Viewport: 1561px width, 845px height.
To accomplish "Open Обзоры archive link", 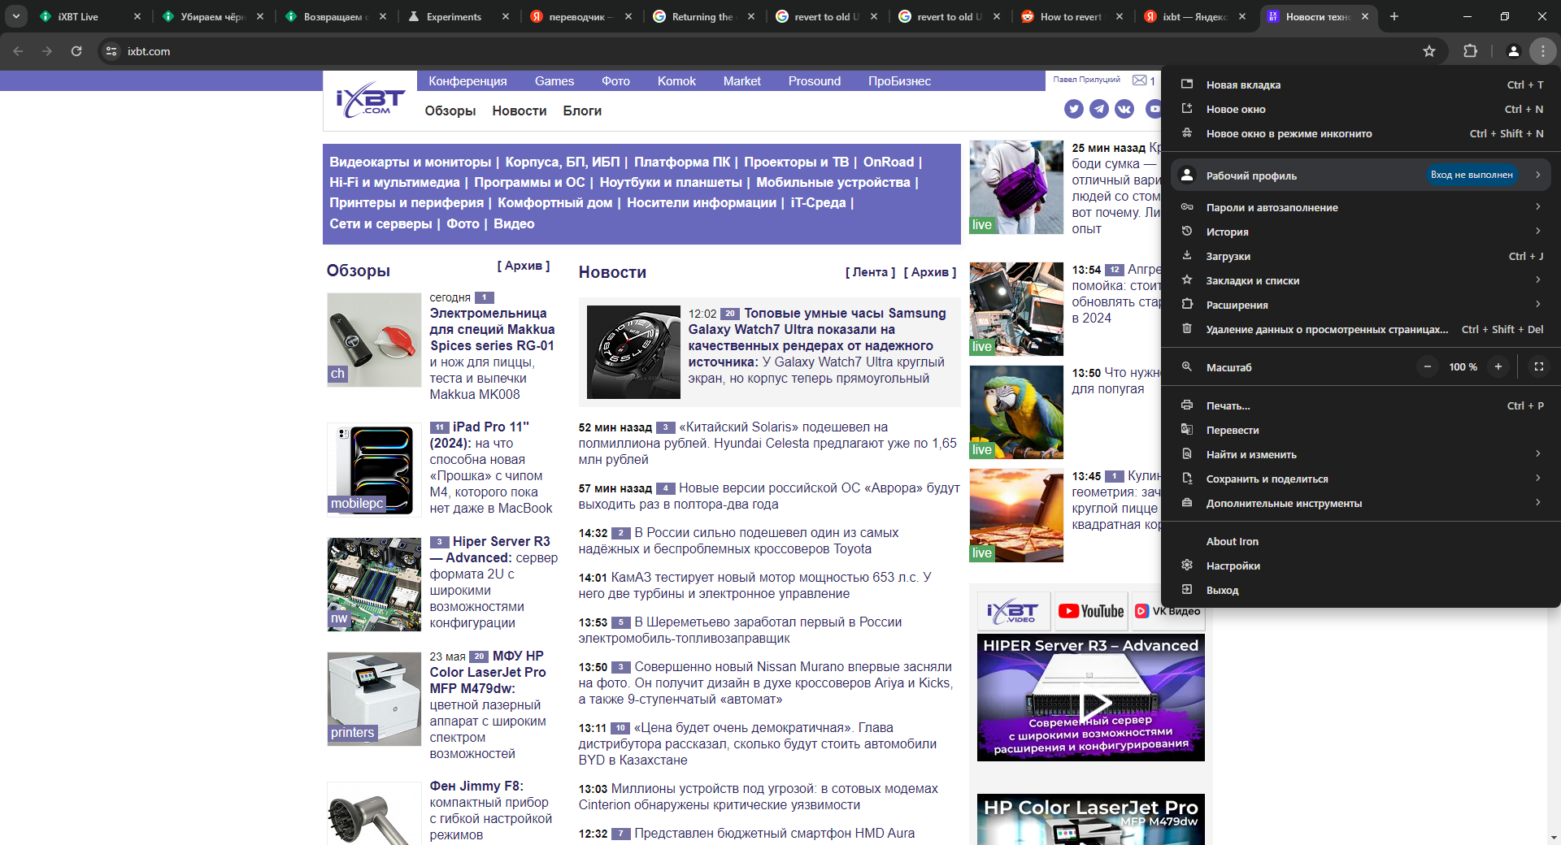I will click(x=524, y=266).
